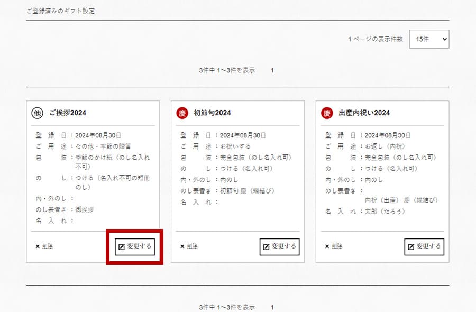The width and height of the screenshot is (476, 312).
Task: Click the pencil edit icon for ご挨拶2024
Action: point(122,247)
